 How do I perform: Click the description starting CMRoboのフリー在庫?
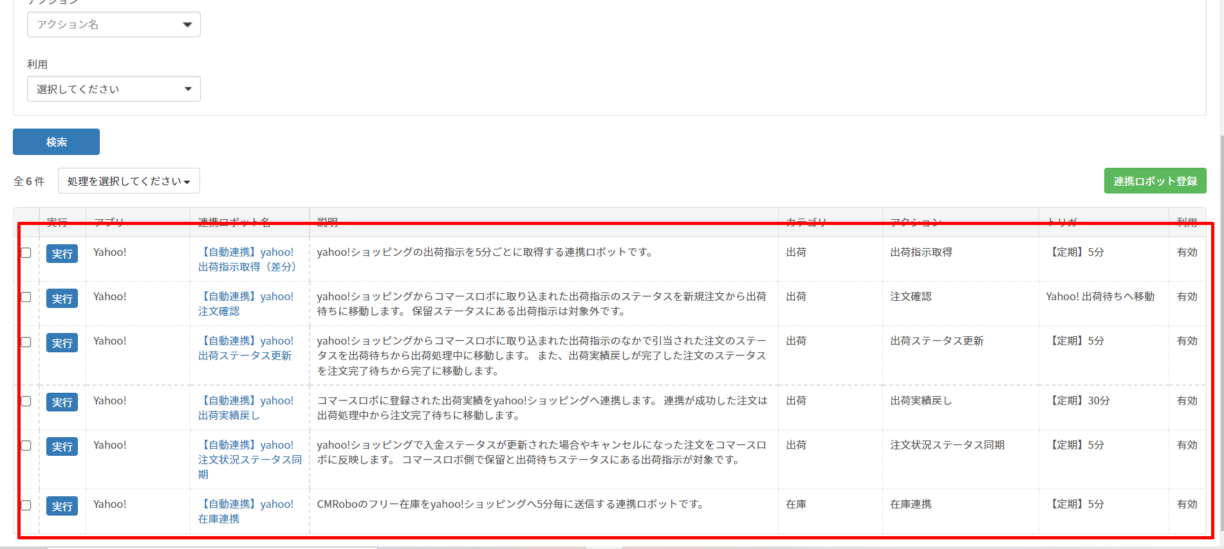coord(511,504)
